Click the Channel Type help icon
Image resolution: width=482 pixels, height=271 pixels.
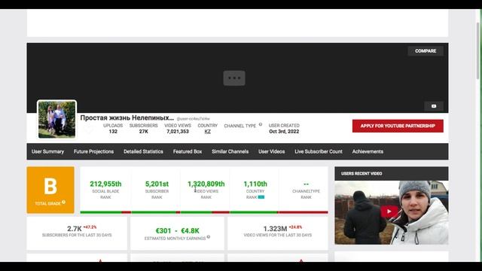(261, 124)
